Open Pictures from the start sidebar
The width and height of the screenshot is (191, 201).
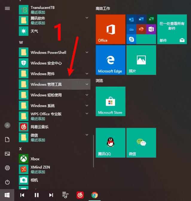tap(7, 154)
